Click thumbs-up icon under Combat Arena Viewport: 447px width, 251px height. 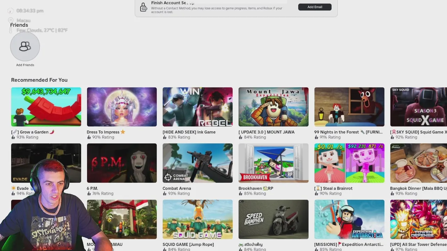tap(165, 193)
